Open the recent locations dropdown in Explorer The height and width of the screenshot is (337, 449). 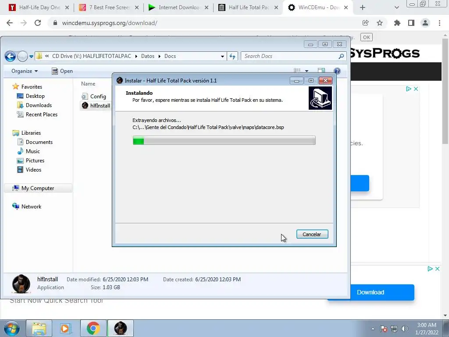(31, 57)
